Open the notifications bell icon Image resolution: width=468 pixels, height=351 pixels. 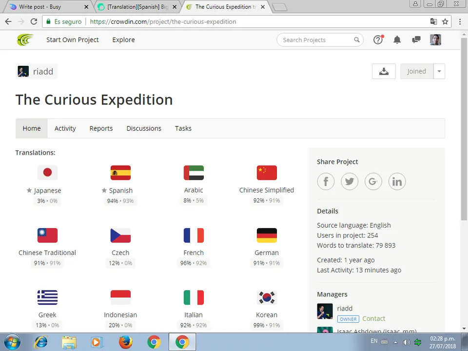(397, 39)
